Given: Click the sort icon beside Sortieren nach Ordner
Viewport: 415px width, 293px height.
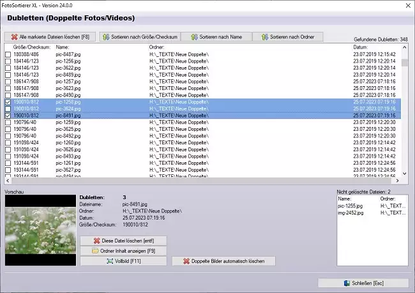Looking at the screenshot, I should tap(263, 37).
